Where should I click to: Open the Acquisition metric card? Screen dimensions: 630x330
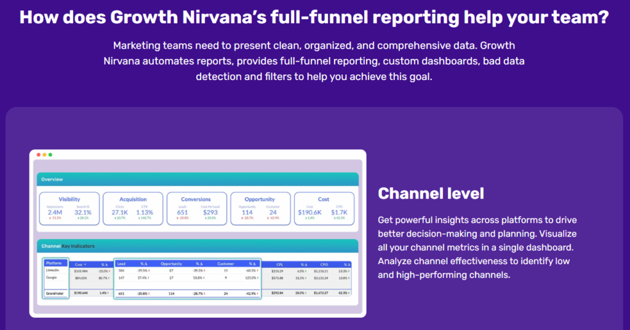point(133,208)
